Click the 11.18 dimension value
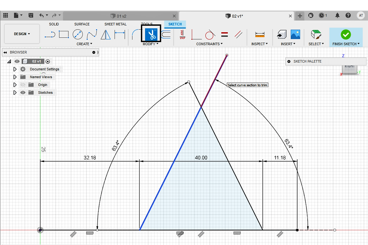This screenshot has height=245, width=368. pyautogui.click(x=280, y=158)
